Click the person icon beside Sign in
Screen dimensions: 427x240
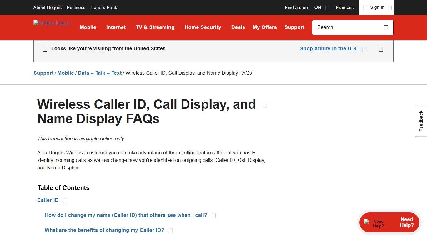click(x=365, y=7)
